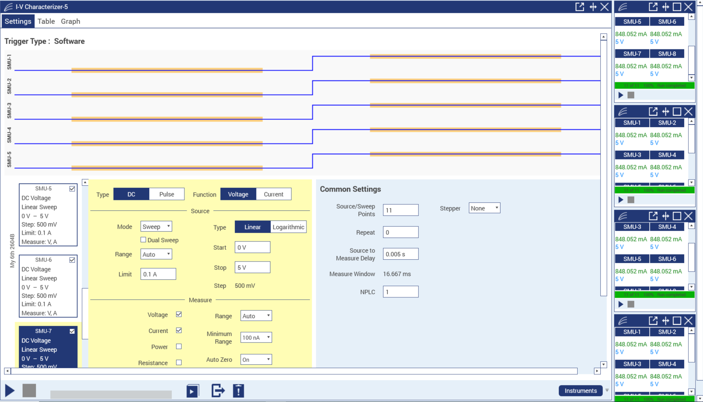The height and width of the screenshot is (402, 703).
Task: Enable the Dual Sweep checkbox
Action: [143, 240]
